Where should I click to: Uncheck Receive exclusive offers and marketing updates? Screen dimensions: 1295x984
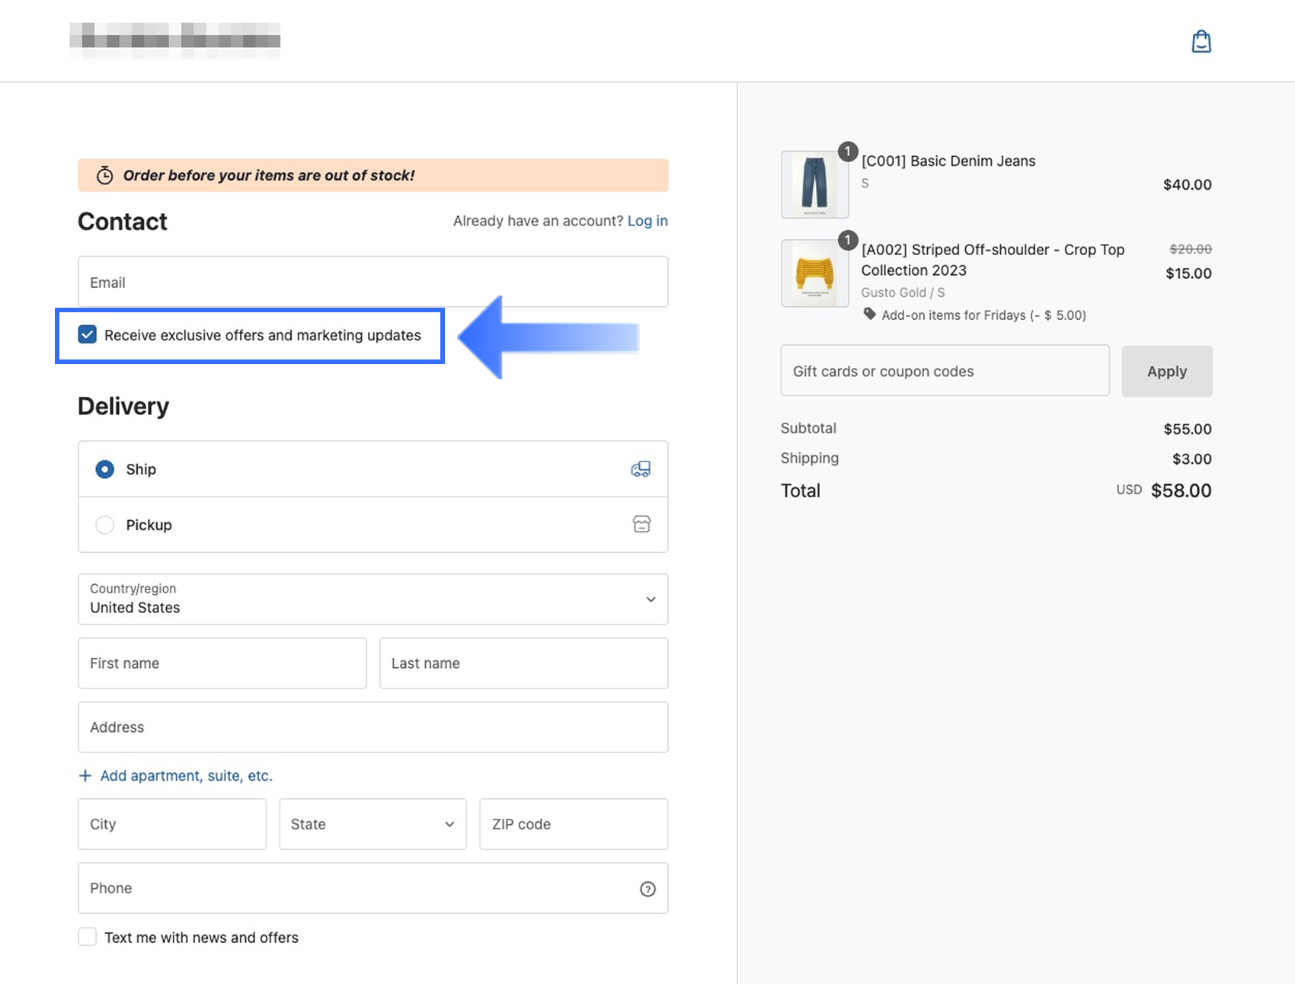88,334
